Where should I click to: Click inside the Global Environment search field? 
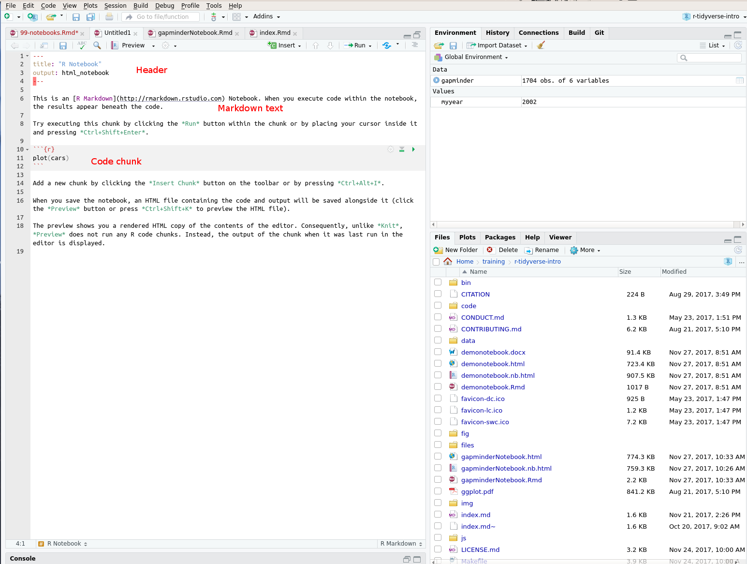pos(709,57)
